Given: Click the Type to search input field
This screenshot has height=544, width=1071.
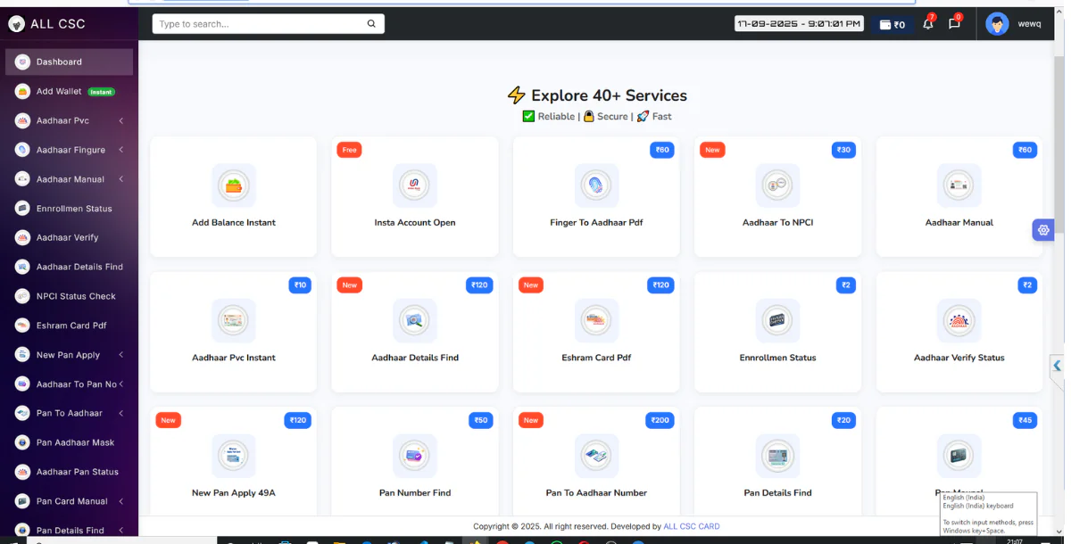Looking at the screenshot, I should tap(259, 24).
